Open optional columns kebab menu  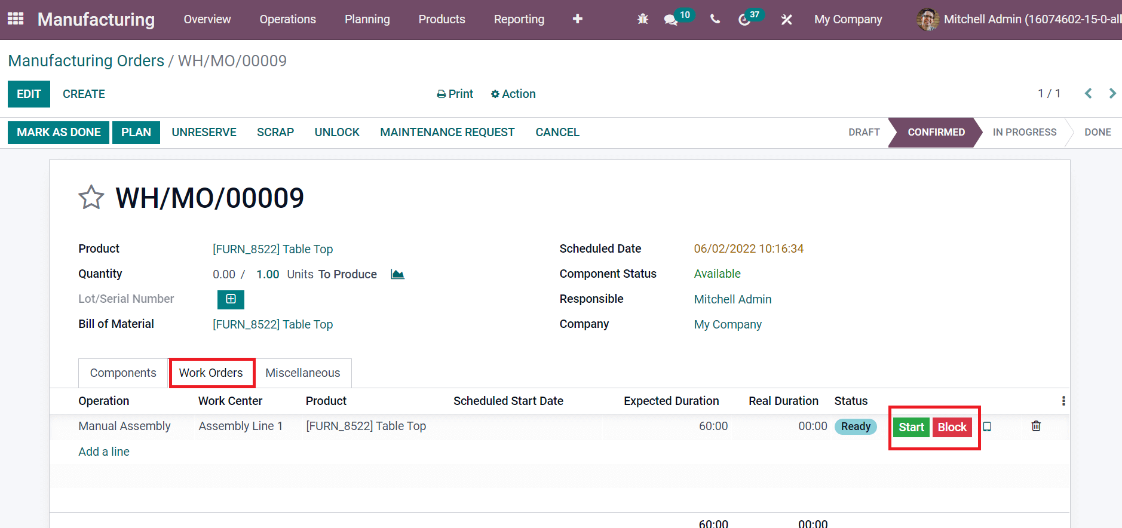(x=1063, y=401)
